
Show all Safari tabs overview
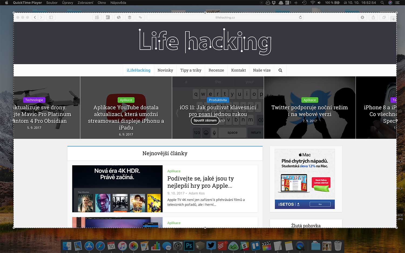pyautogui.click(x=384, y=17)
